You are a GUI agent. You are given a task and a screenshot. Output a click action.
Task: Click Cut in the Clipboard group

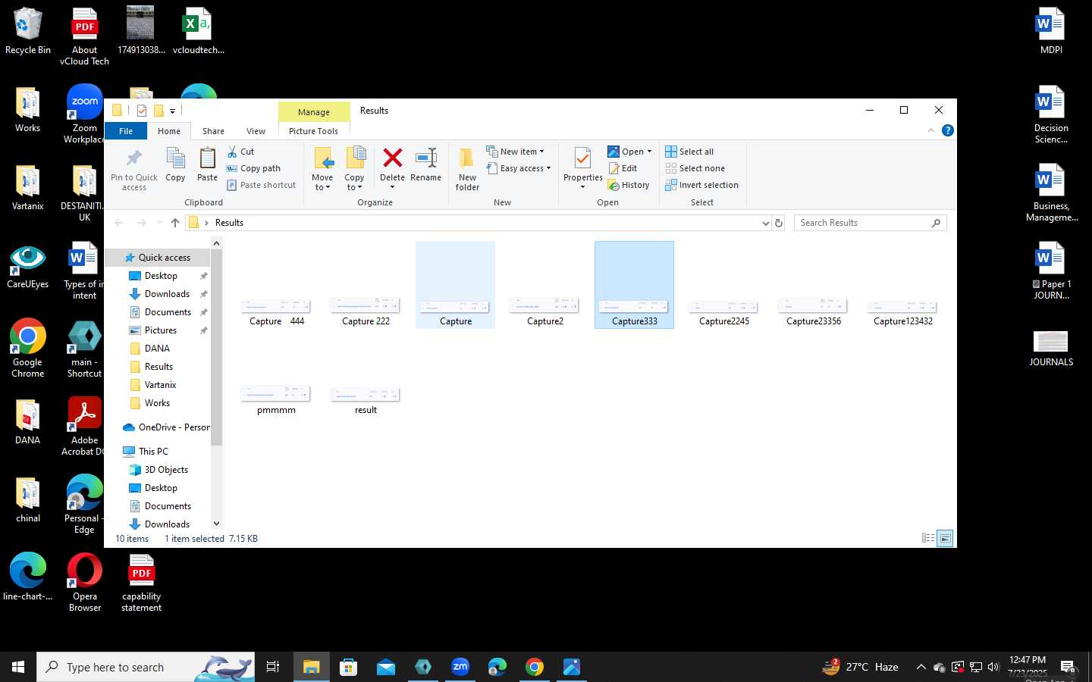point(241,152)
